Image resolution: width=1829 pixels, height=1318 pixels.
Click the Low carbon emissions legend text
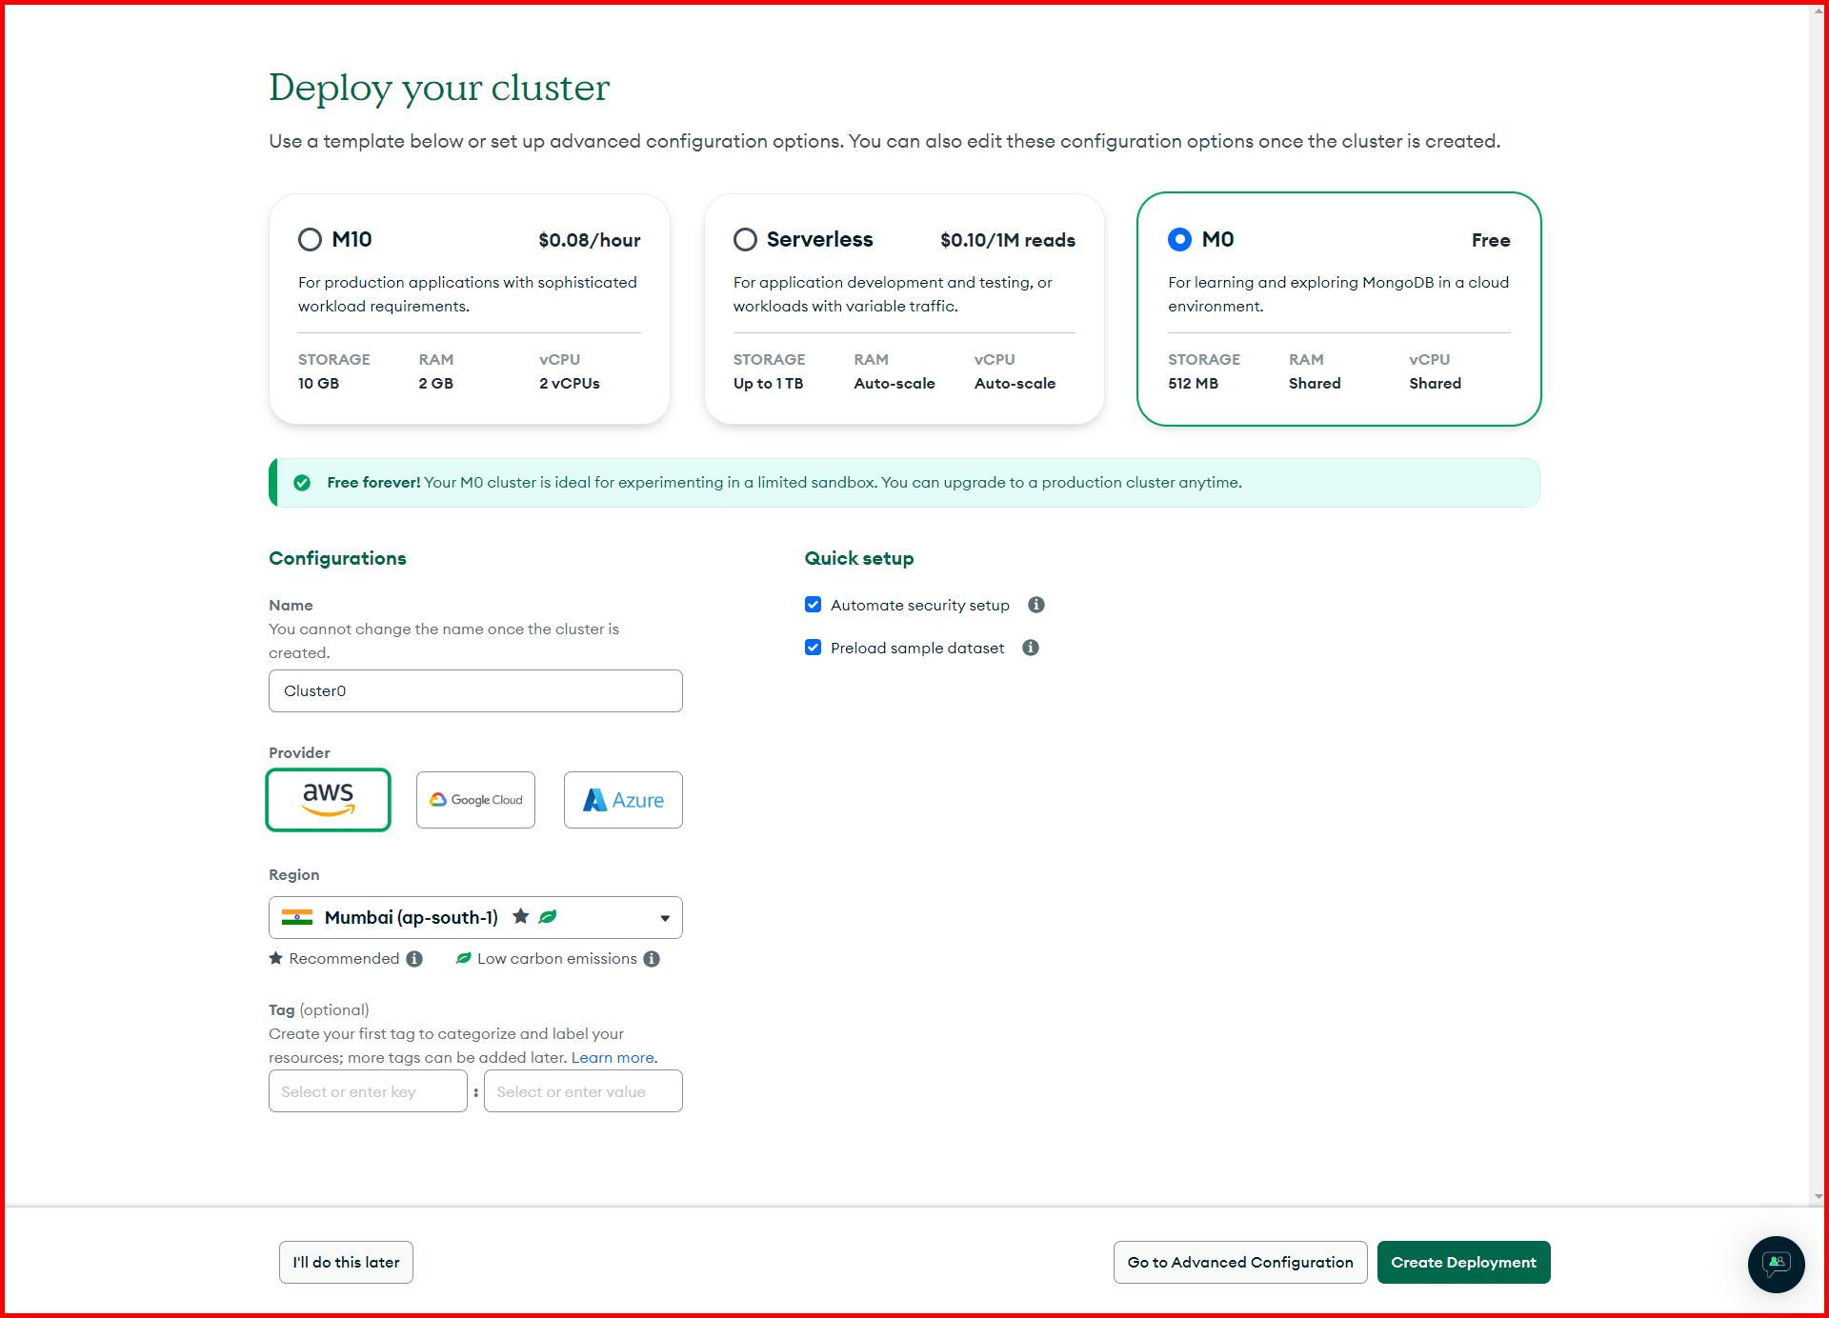click(557, 959)
